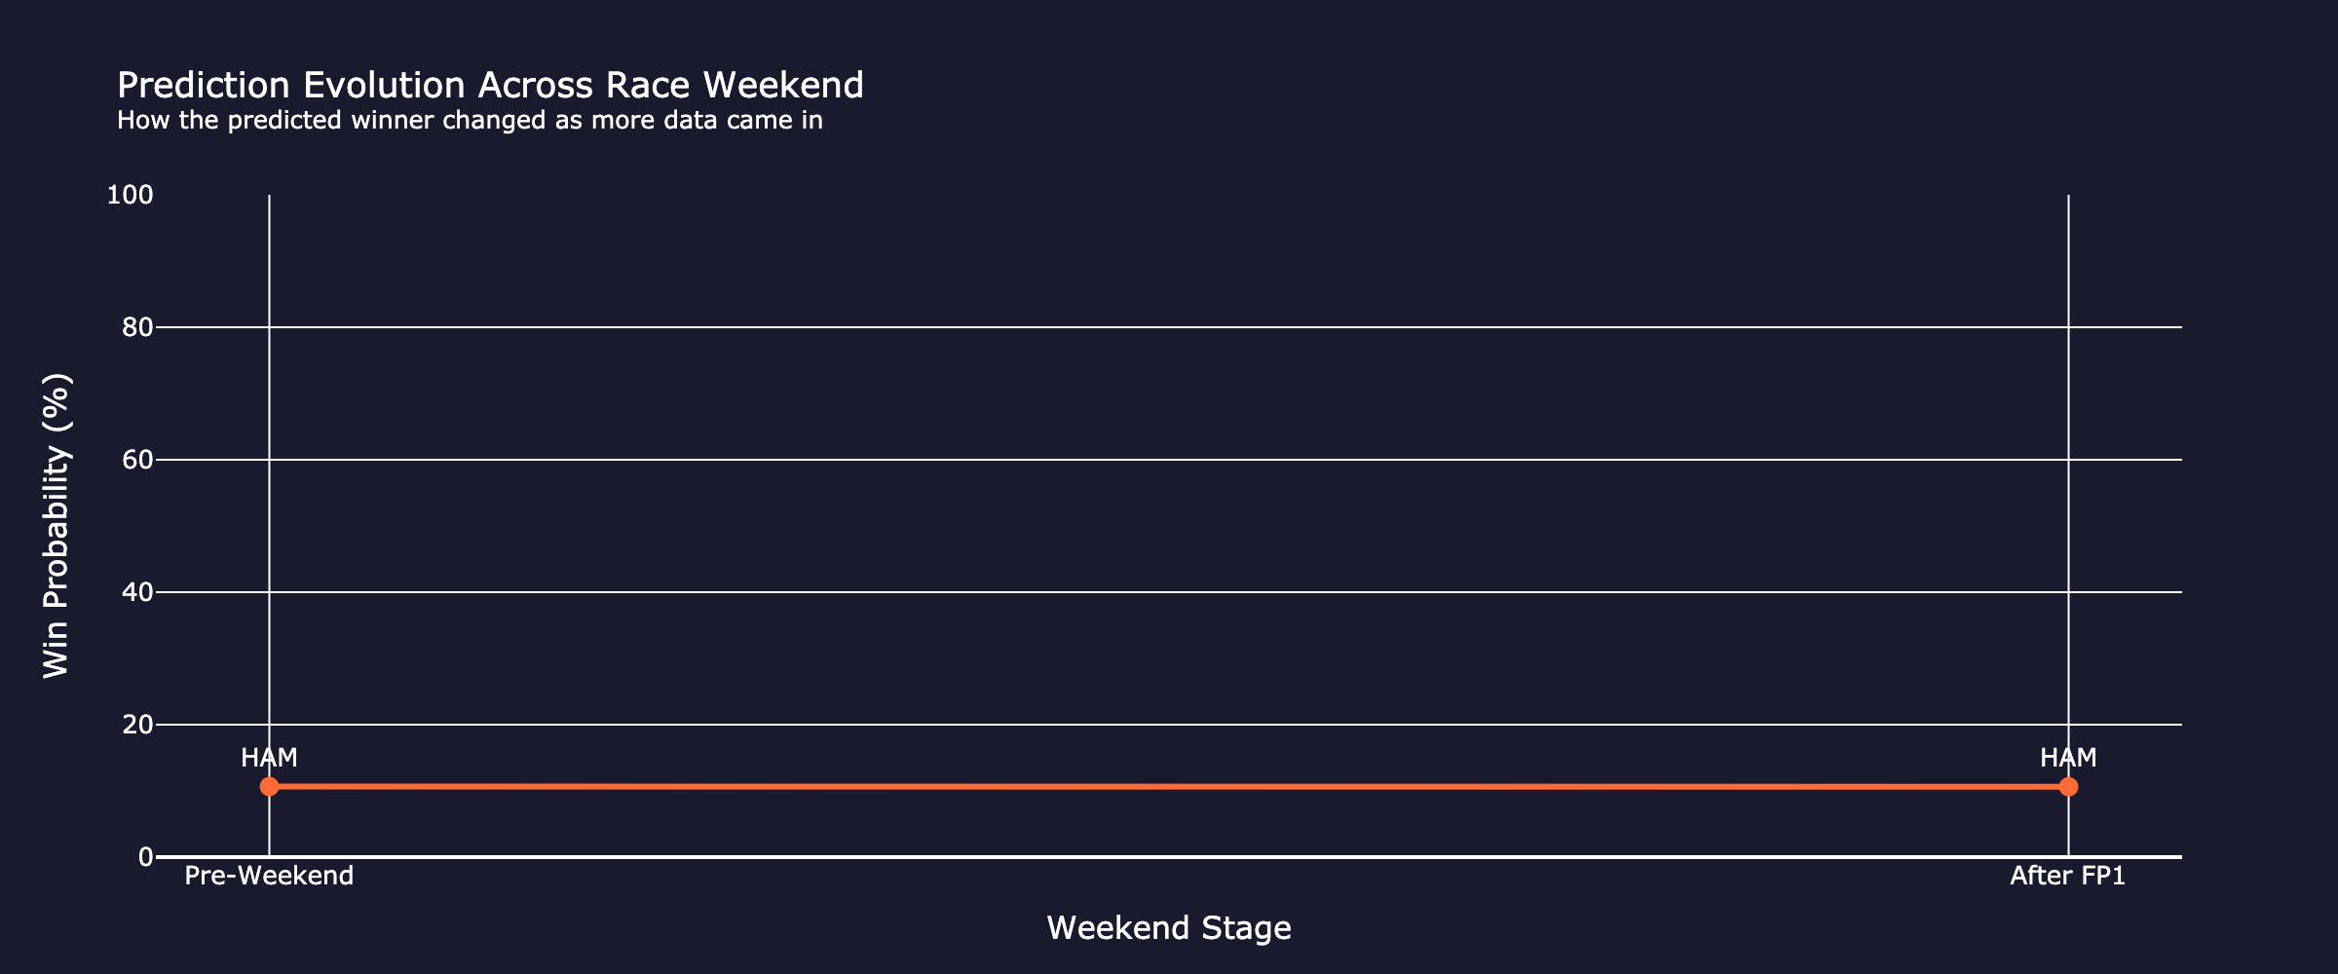Select the 'Weekend Stage' x-axis title
2338x974 pixels.
click(1168, 928)
